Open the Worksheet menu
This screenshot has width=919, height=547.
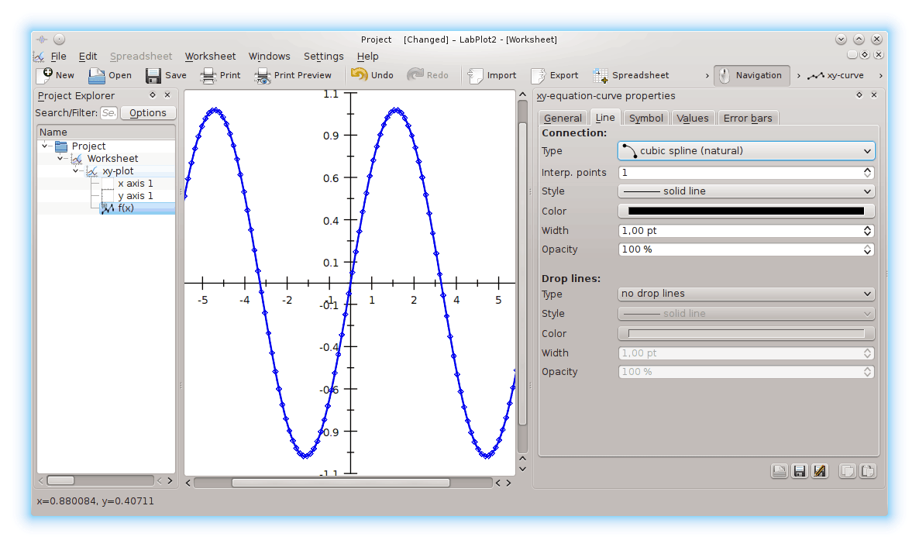coord(210,56)
